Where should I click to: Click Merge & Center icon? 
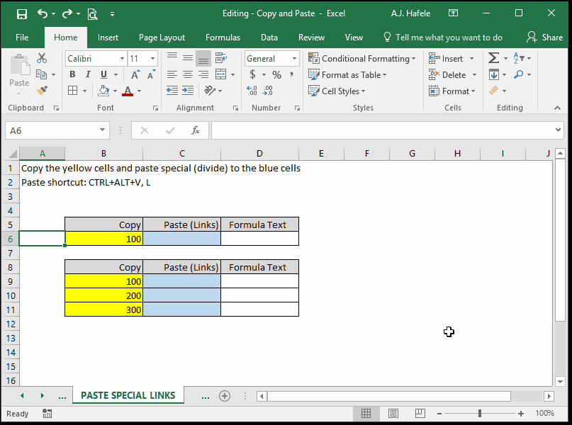click(x=220, y=74)
